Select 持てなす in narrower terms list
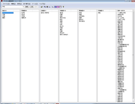135x104 pixels. point(62,33)
